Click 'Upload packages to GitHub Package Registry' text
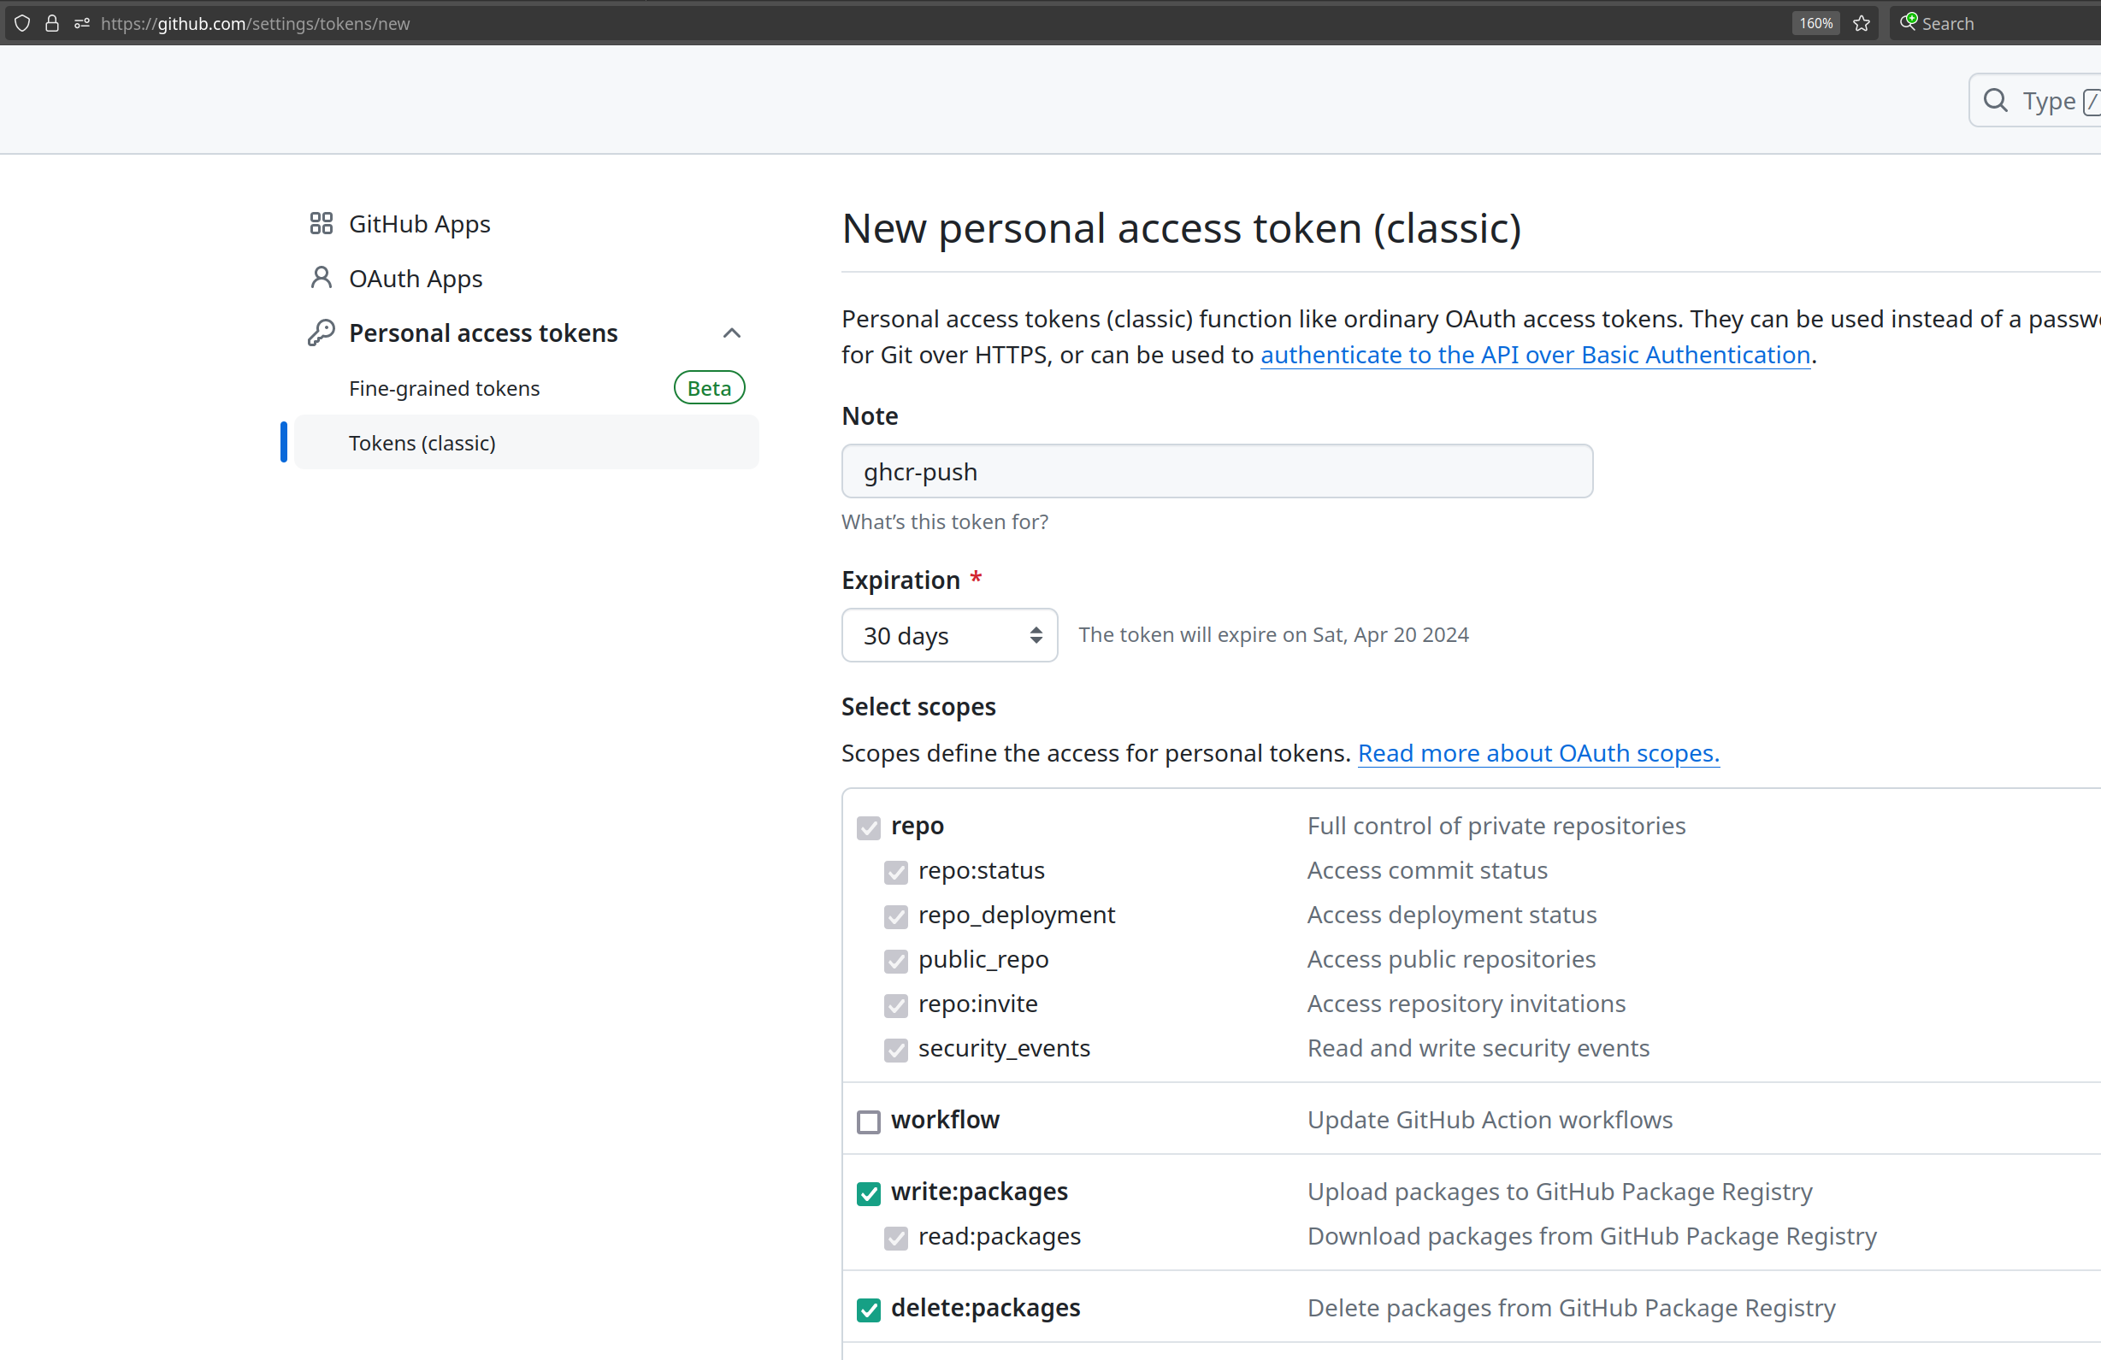The height and width of the screenshot is (1360, 2101). pyautogui.click(x=1559, y=1192)
